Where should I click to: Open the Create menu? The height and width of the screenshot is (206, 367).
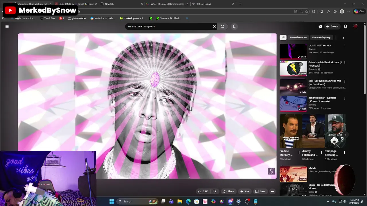[332, 26]
